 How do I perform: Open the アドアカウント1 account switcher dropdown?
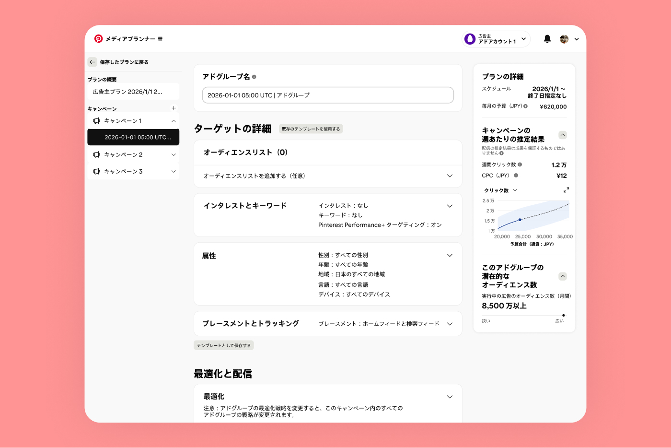(x=524, y=39)
